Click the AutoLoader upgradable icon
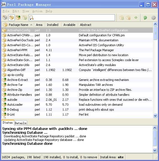Viewport: 159px width, 161px height. 4,105
